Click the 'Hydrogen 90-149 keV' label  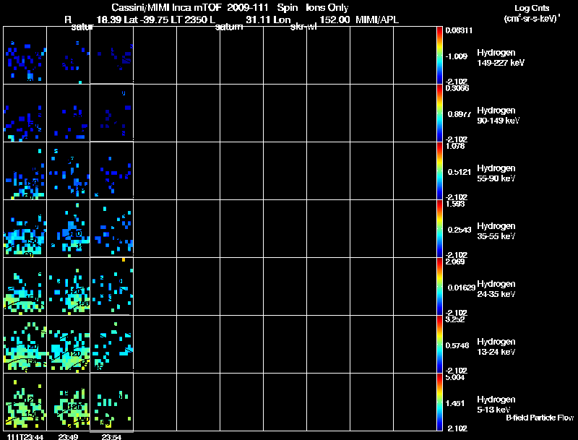499,116
